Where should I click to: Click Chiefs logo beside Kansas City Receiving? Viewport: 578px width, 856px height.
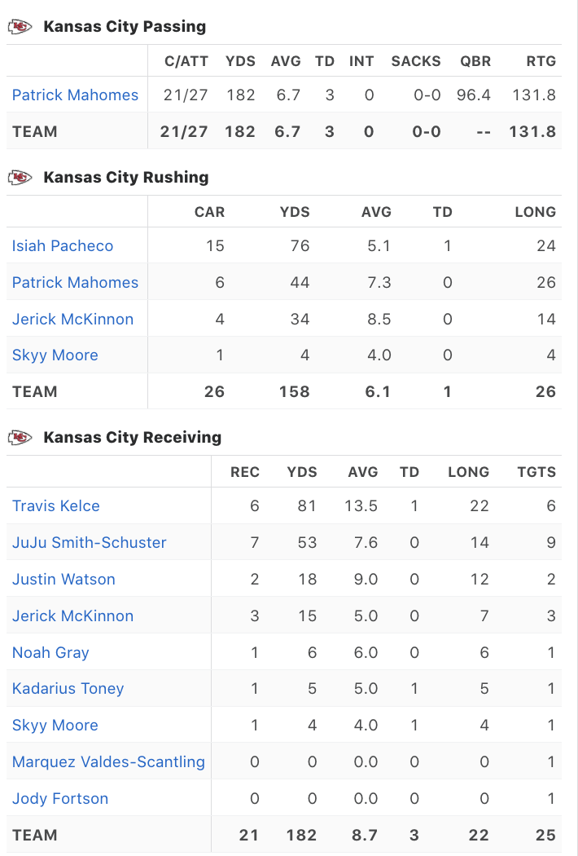click(20, 438)
